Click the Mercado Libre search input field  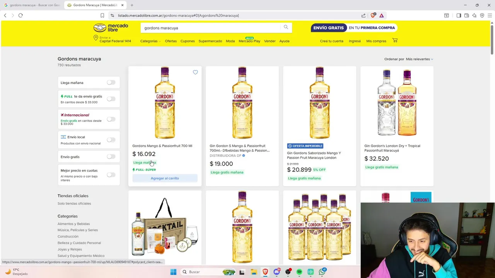(x=211, y=28)
